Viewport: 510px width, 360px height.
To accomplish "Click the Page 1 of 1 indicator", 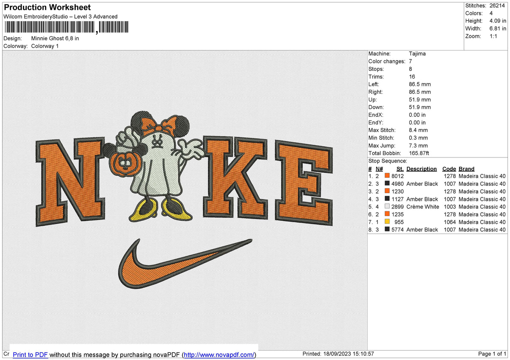I will tap(492, 354).
